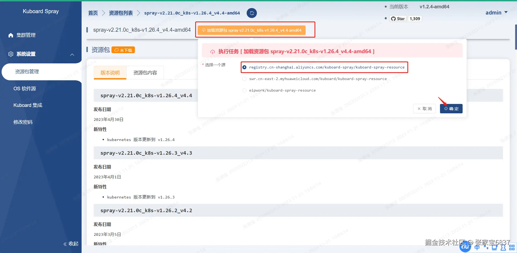Click the 1,309 star count
Viewport: 517px width, 253px height.
pyautogui.click(x=415, y=19)
